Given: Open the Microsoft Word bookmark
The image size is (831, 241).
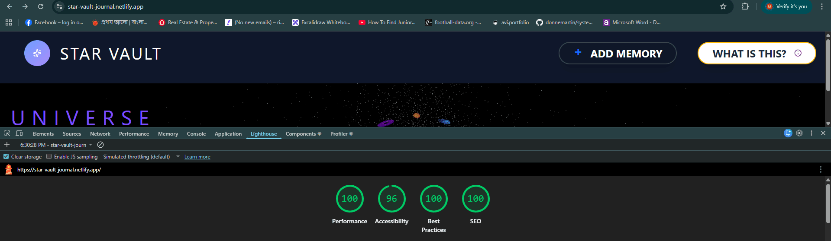Looking at the screenshot, I should point(632,22).
